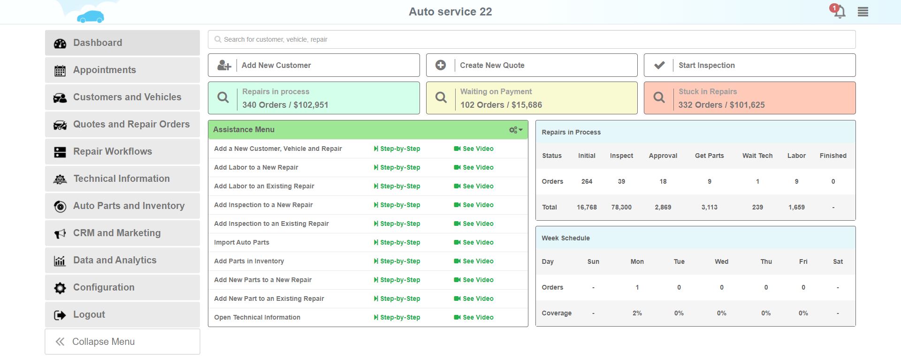Click magnifier icon in Waiting on Payment

tap(441, 97)
